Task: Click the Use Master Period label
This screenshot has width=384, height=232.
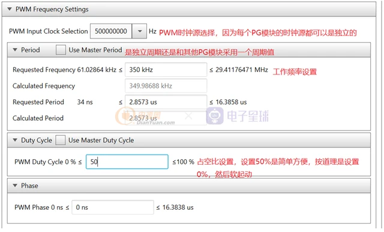Action: 95,50
